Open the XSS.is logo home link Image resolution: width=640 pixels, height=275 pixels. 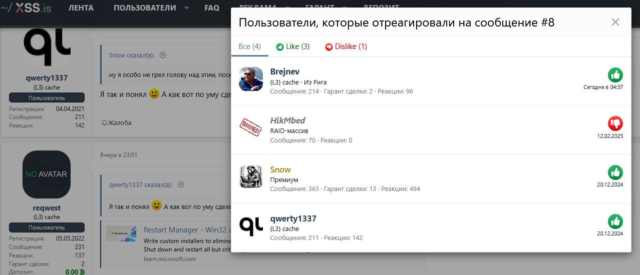[26, 7]
